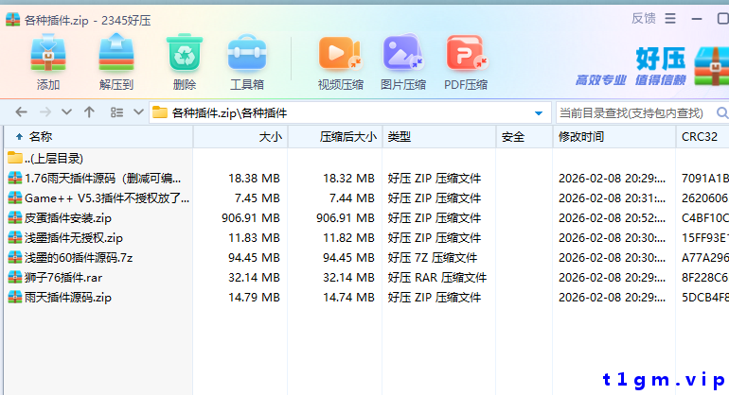This screenshot has width=729, height=395.
Task: Click the 解压到 (Extract to) icon
Action: pyautogui.click(x=116, y=61)
